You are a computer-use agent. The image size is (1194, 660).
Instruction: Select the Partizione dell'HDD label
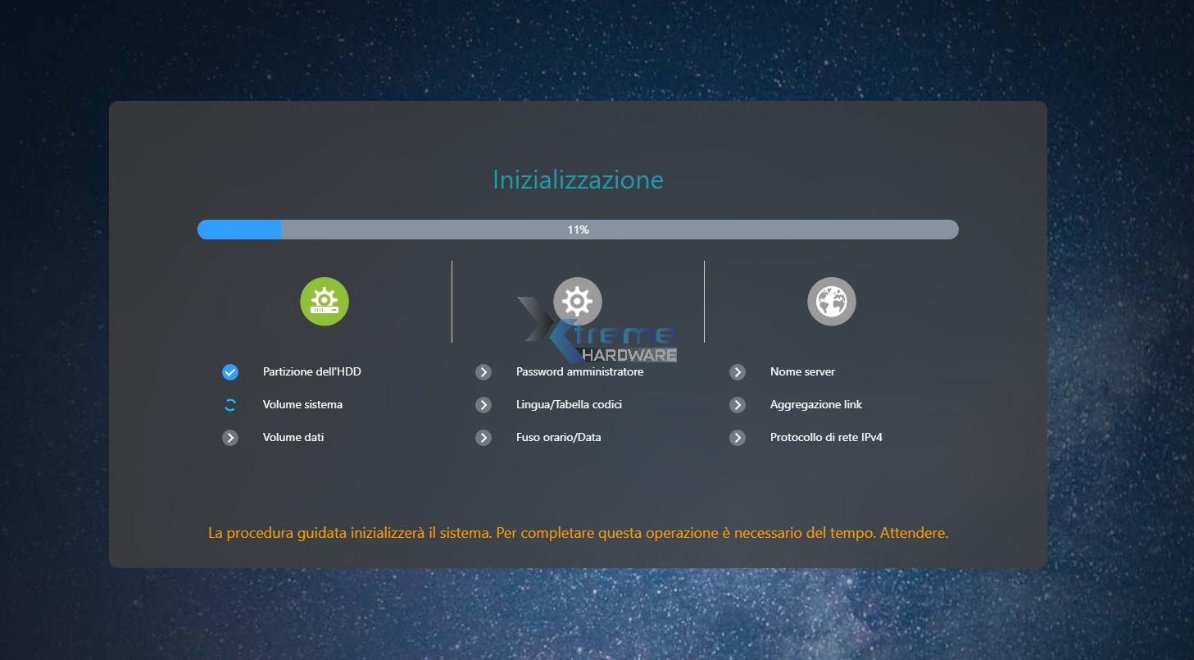pos(311,371)
